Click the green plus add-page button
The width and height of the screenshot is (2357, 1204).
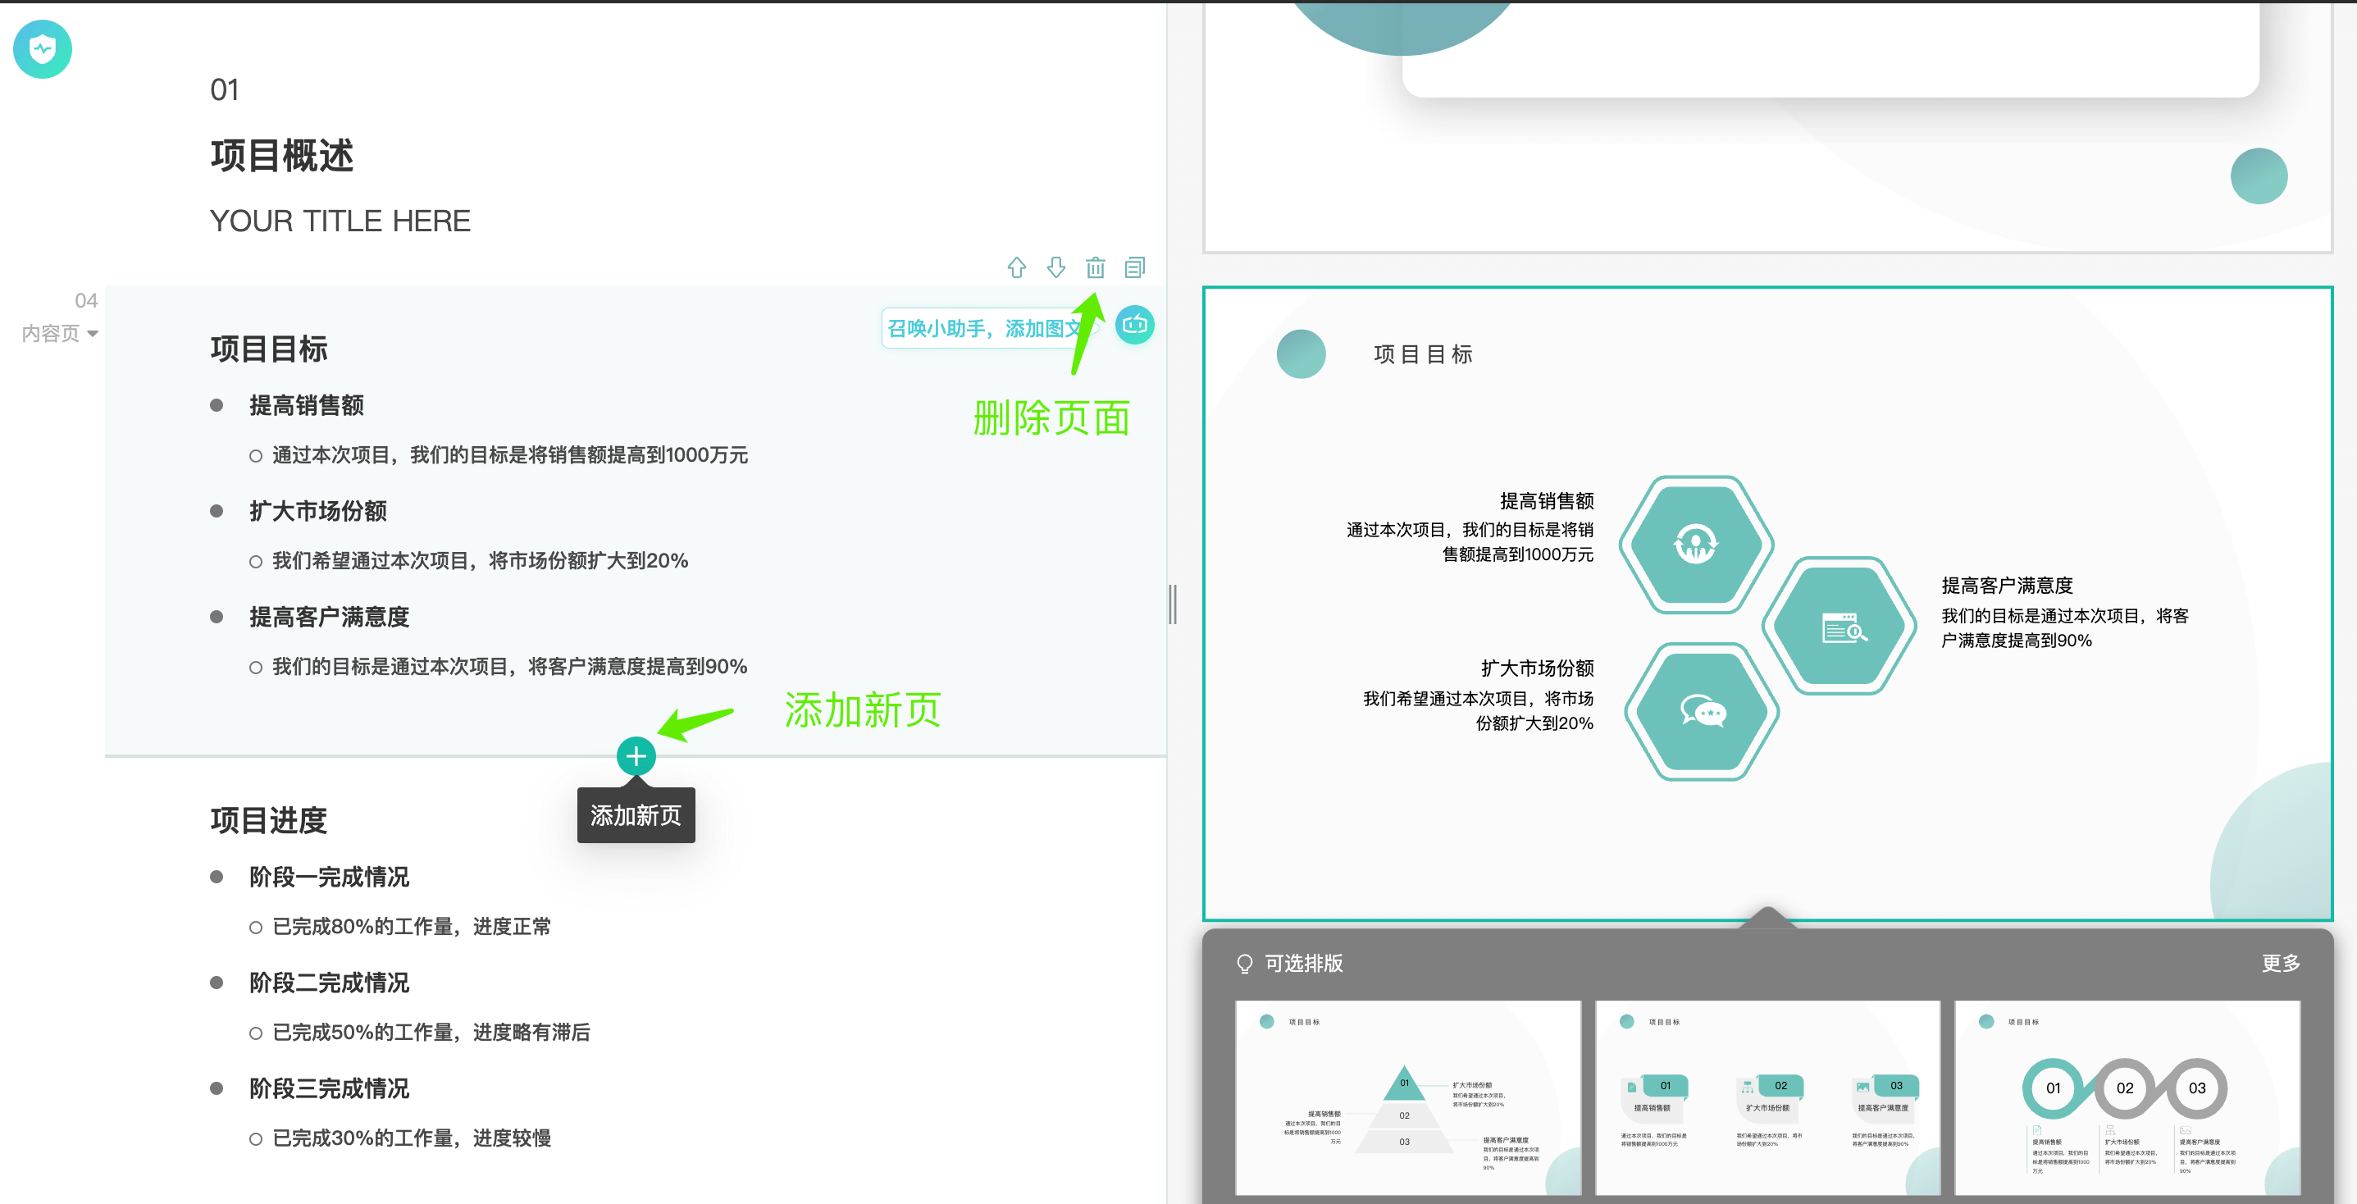636,755
